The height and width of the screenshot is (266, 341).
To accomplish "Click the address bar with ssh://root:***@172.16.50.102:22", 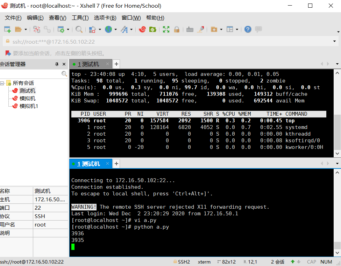I will tap(168, 42).
